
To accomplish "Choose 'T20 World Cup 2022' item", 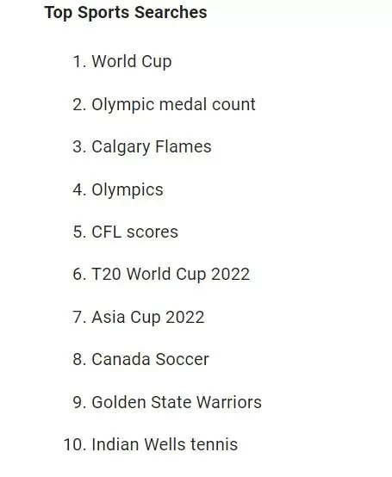I will (171, 274).
